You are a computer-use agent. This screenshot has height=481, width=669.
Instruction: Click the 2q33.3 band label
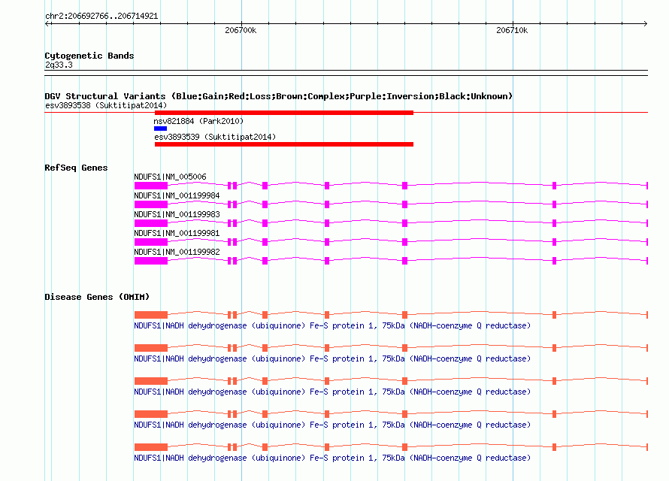59,65
